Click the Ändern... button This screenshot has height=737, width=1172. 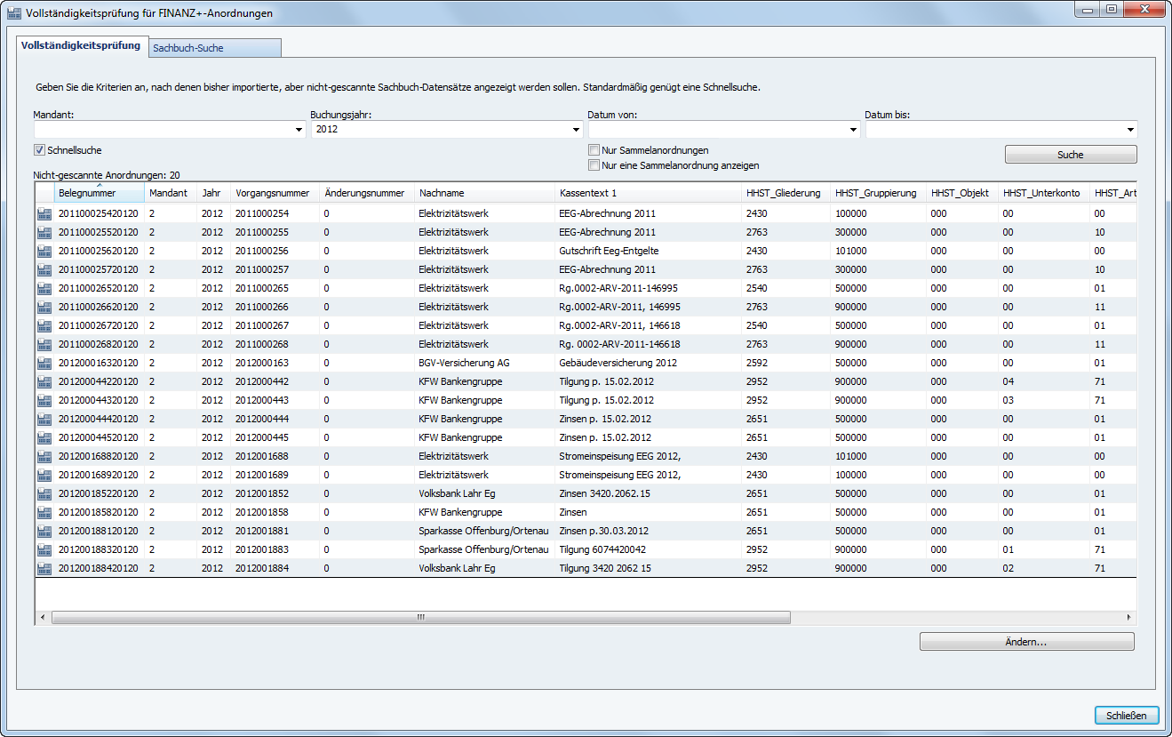coord(1026,642)
